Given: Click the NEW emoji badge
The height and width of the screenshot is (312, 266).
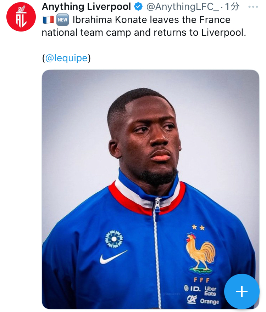Looking at the screenshot, I should pyautogui.click(x=62, y=20).
